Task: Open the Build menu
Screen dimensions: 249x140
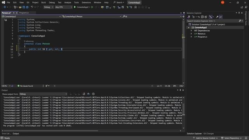Action: 44,3
